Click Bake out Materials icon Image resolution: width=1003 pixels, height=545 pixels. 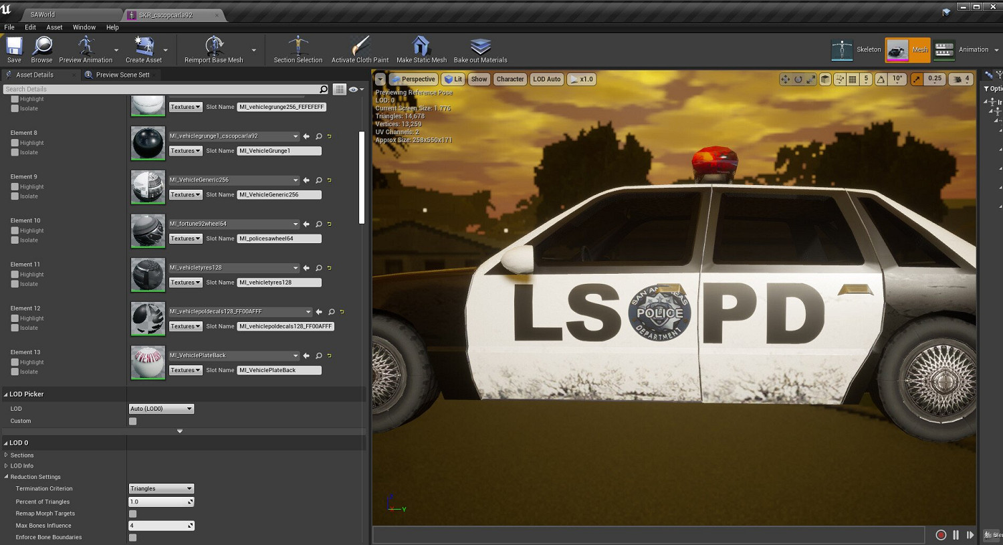480,47
